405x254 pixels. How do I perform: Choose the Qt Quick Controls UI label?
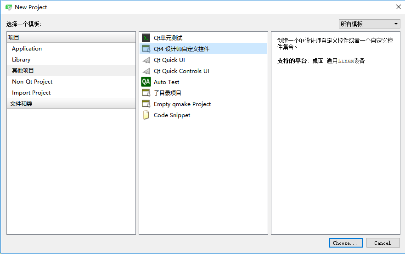pyautogui.click(x=181, y=71)
